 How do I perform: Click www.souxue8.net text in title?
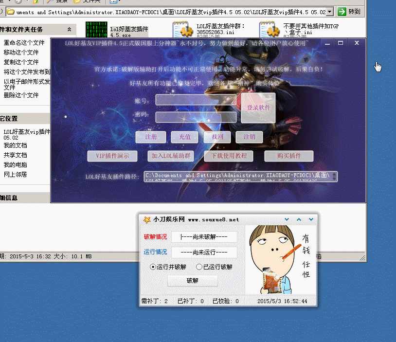click(x=214, y=220)
